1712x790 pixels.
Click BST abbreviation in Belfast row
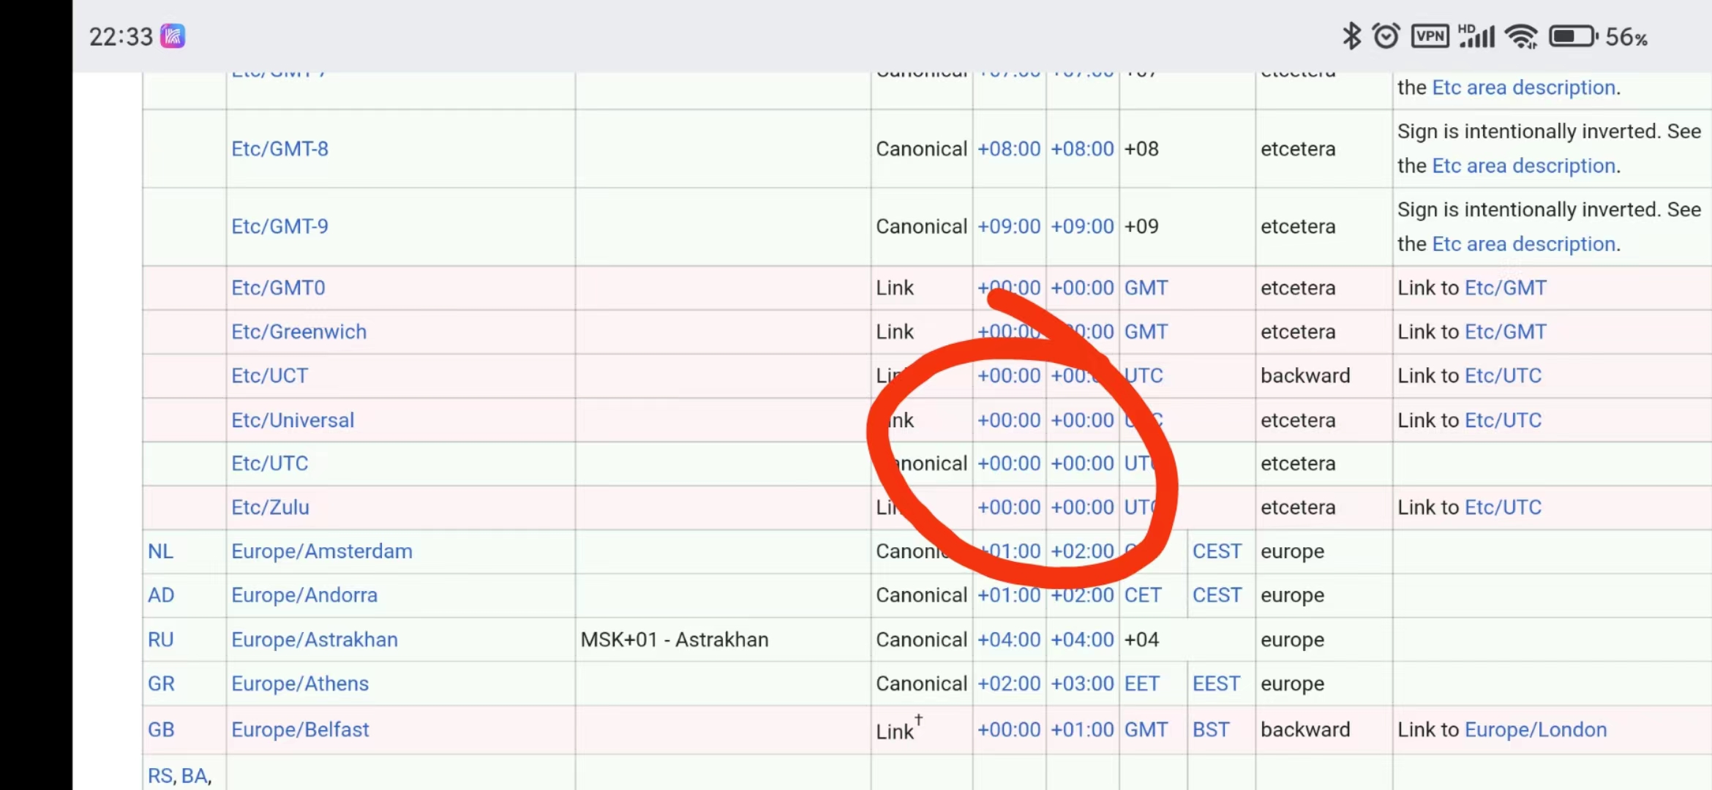point(1211,729)
